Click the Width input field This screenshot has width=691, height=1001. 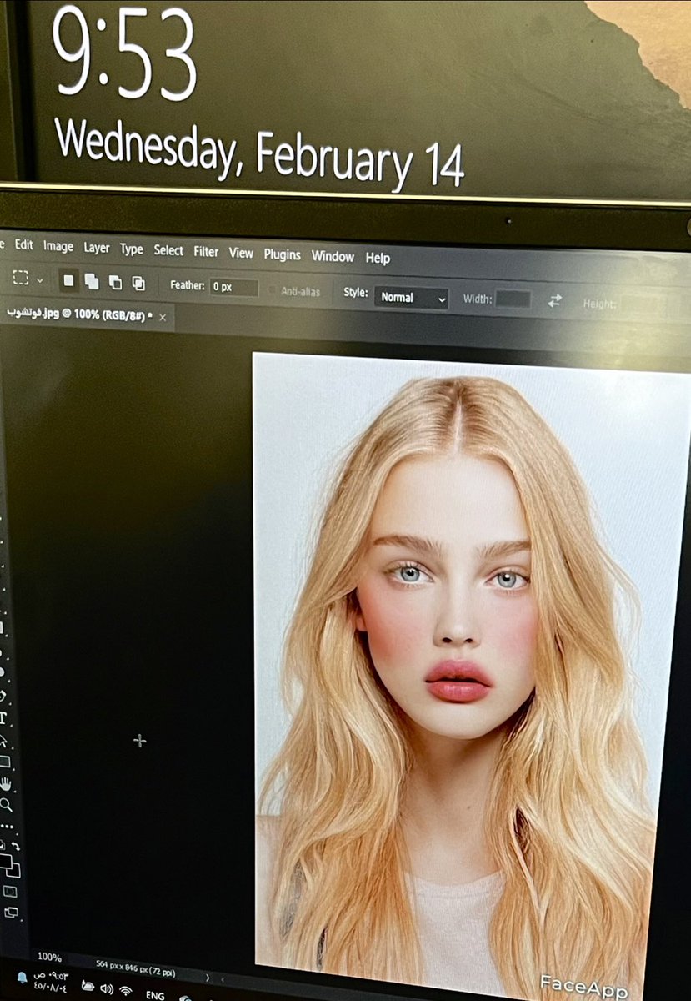[513, 299]
